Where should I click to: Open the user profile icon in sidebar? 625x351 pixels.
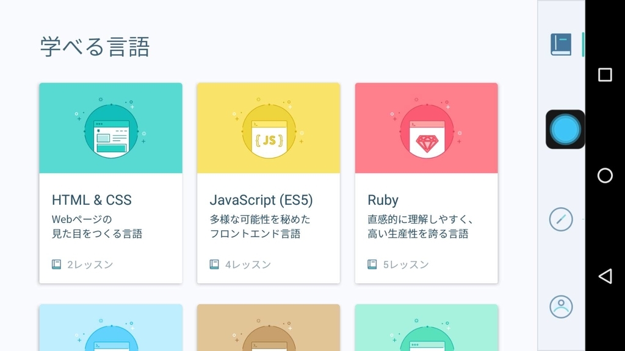point(561,307)
